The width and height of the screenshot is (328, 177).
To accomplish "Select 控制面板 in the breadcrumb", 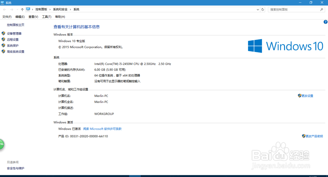I will point(41,10).
